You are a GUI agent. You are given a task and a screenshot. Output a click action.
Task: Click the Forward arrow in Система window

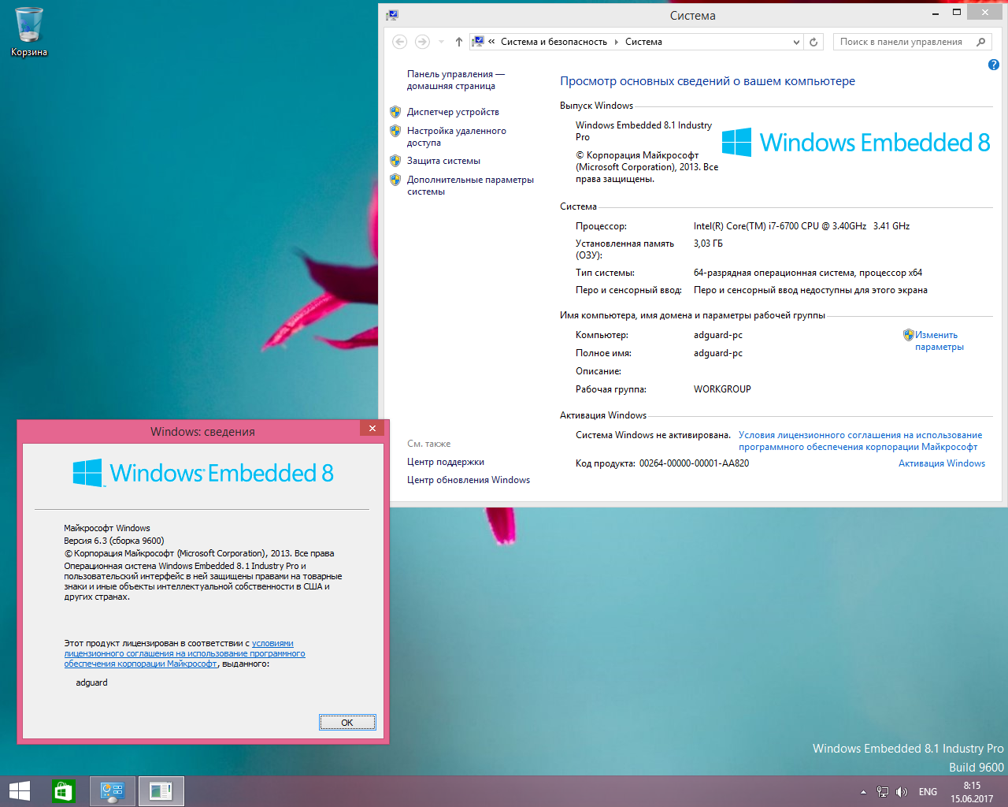422,42
